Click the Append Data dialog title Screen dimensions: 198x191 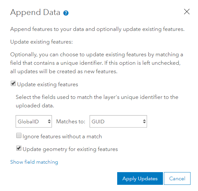coord(35,12)
